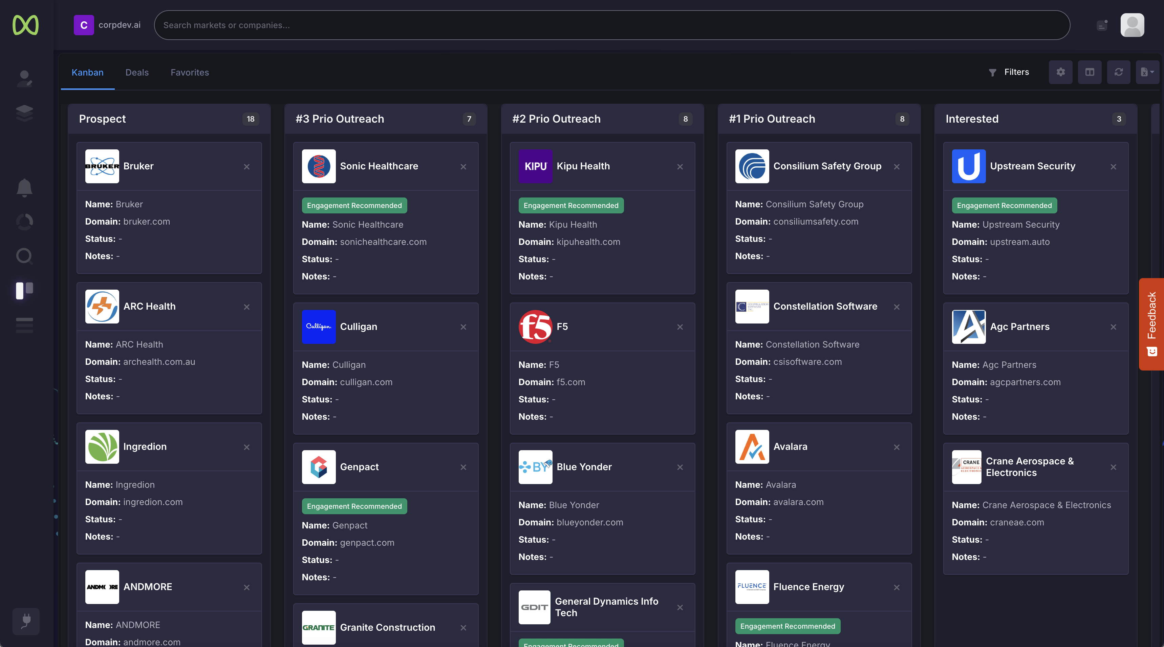Open the Feedback panel on the right edge

(1152, 324)
